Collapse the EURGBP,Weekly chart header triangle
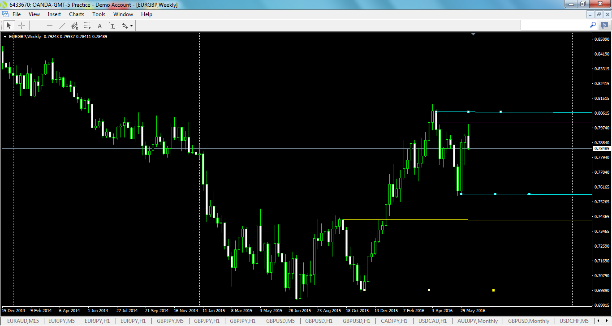 click(x=4, y=36)
